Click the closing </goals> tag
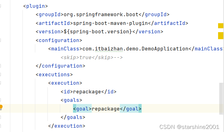 point(73,117)
